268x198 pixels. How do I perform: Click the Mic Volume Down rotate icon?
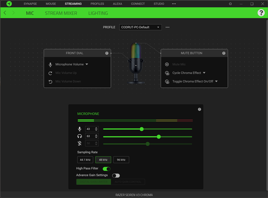[50, 82]
